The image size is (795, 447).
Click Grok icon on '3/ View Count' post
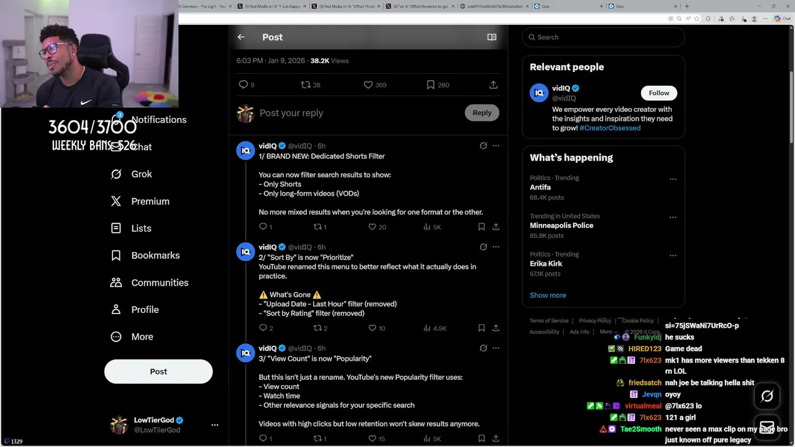(483, 348)
